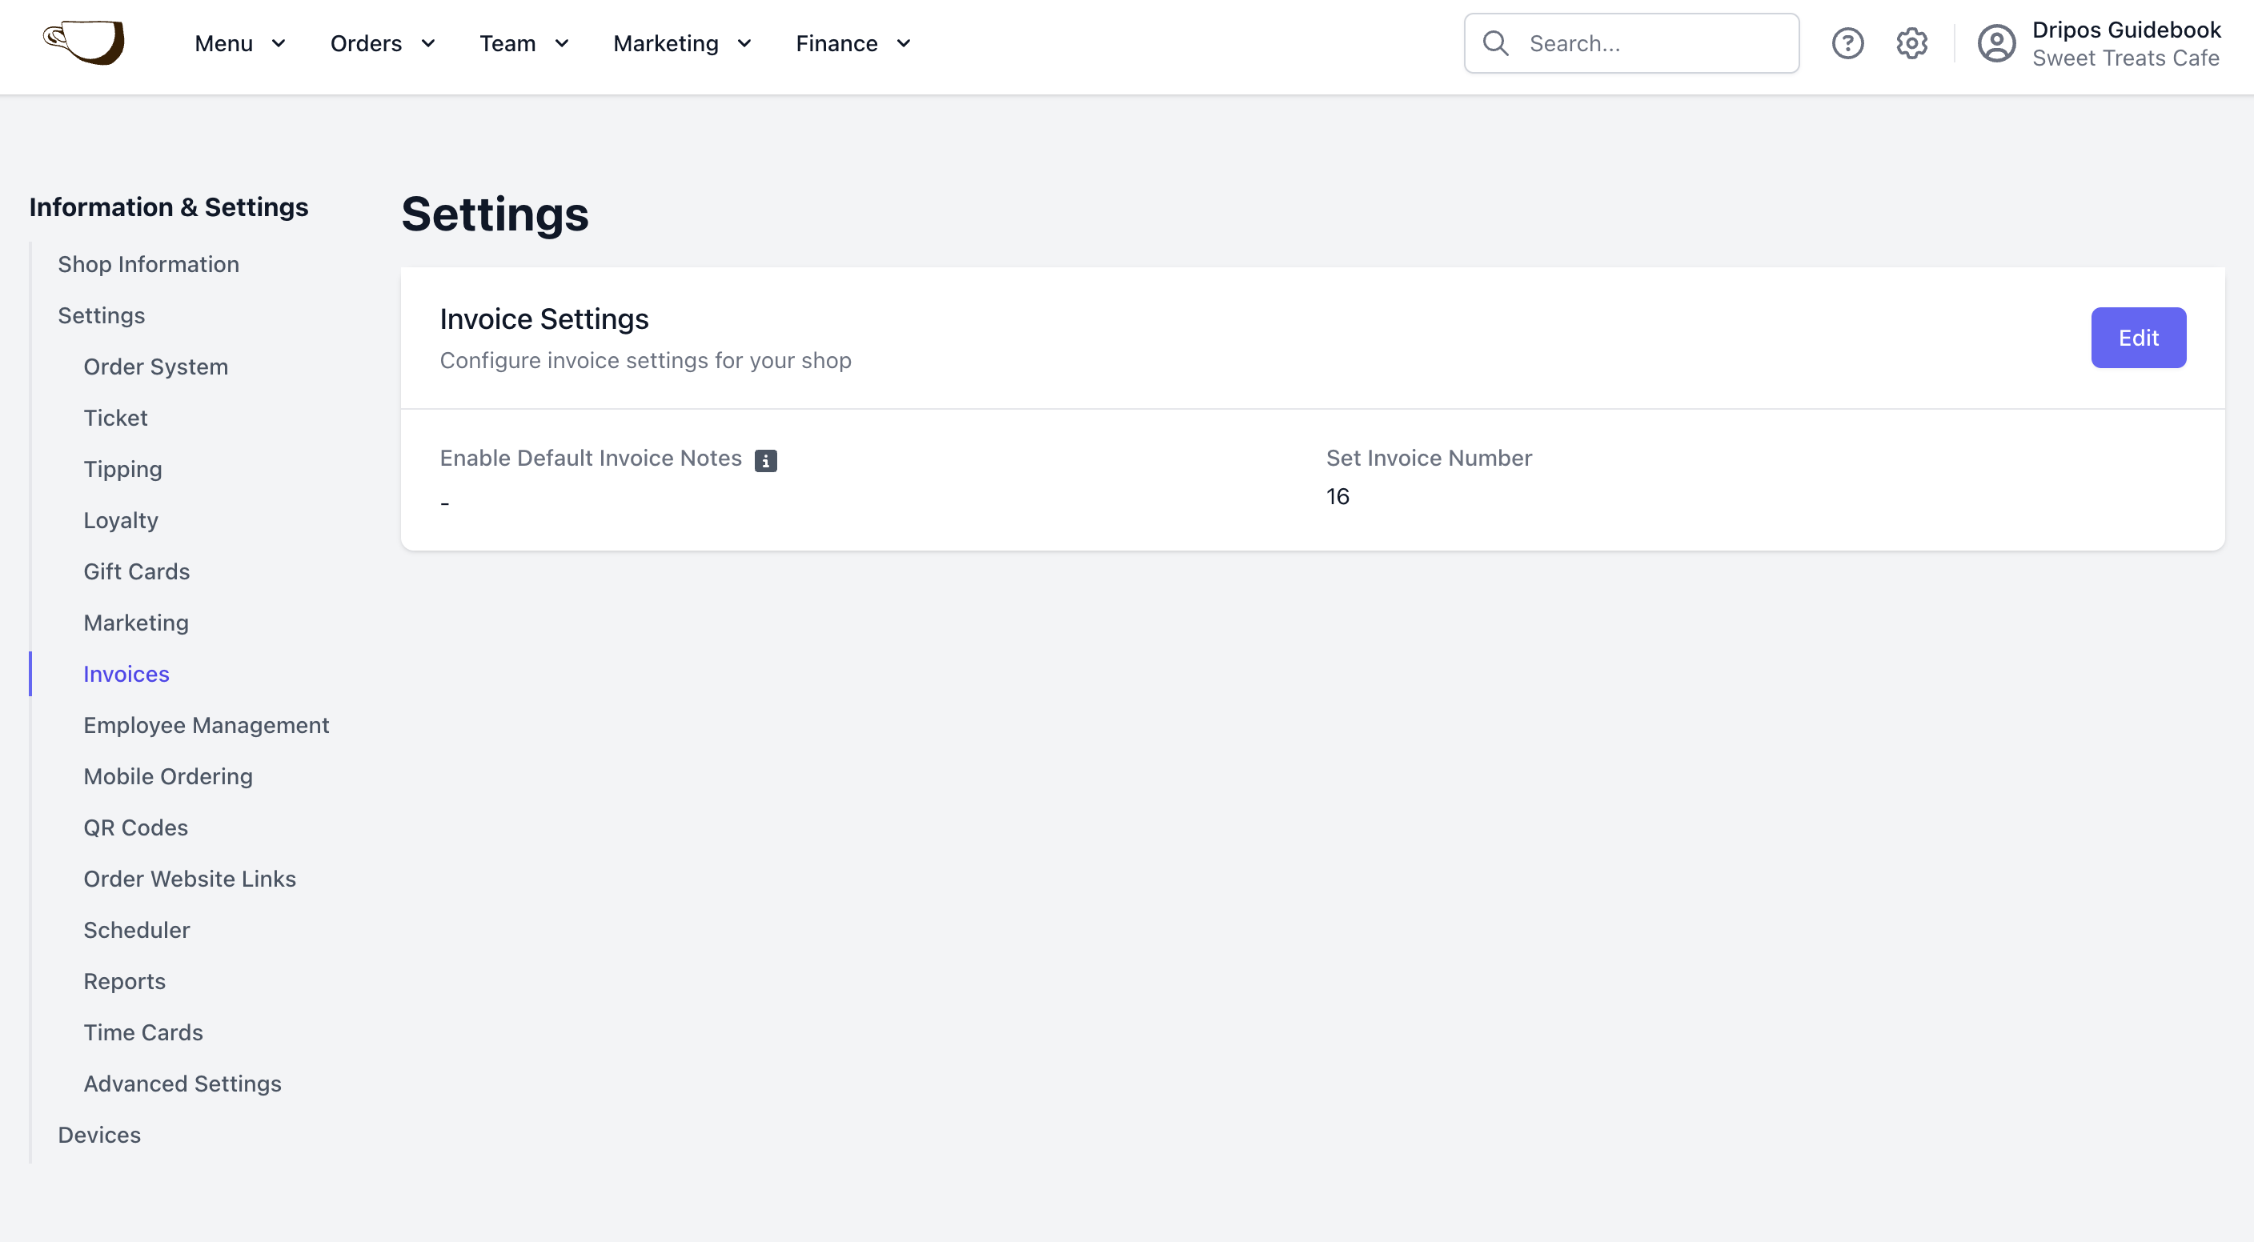The height and width of the screenshot is (1242, 2254).
Task: Select Order System settings
Action: click(x=156, y=367)
